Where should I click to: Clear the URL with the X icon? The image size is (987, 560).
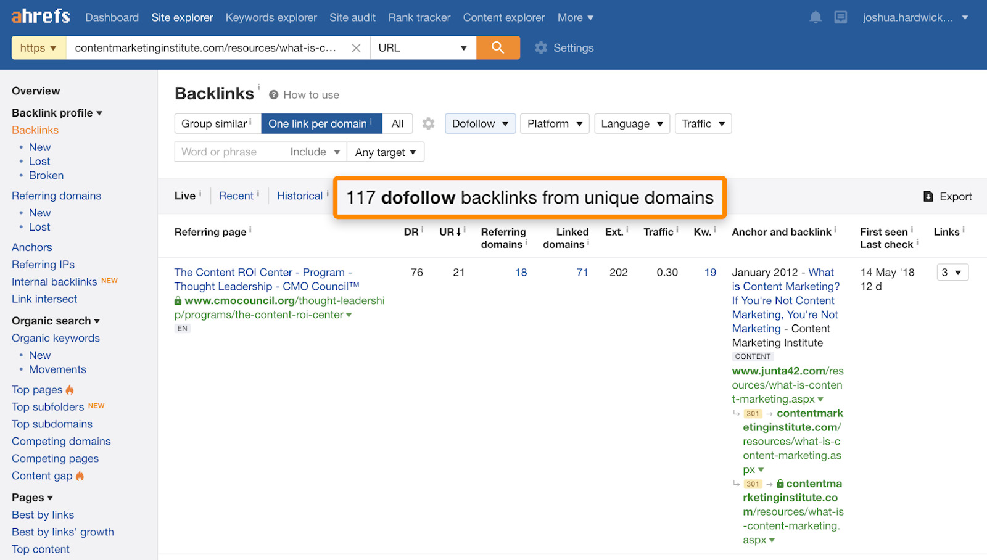point(356,47)
